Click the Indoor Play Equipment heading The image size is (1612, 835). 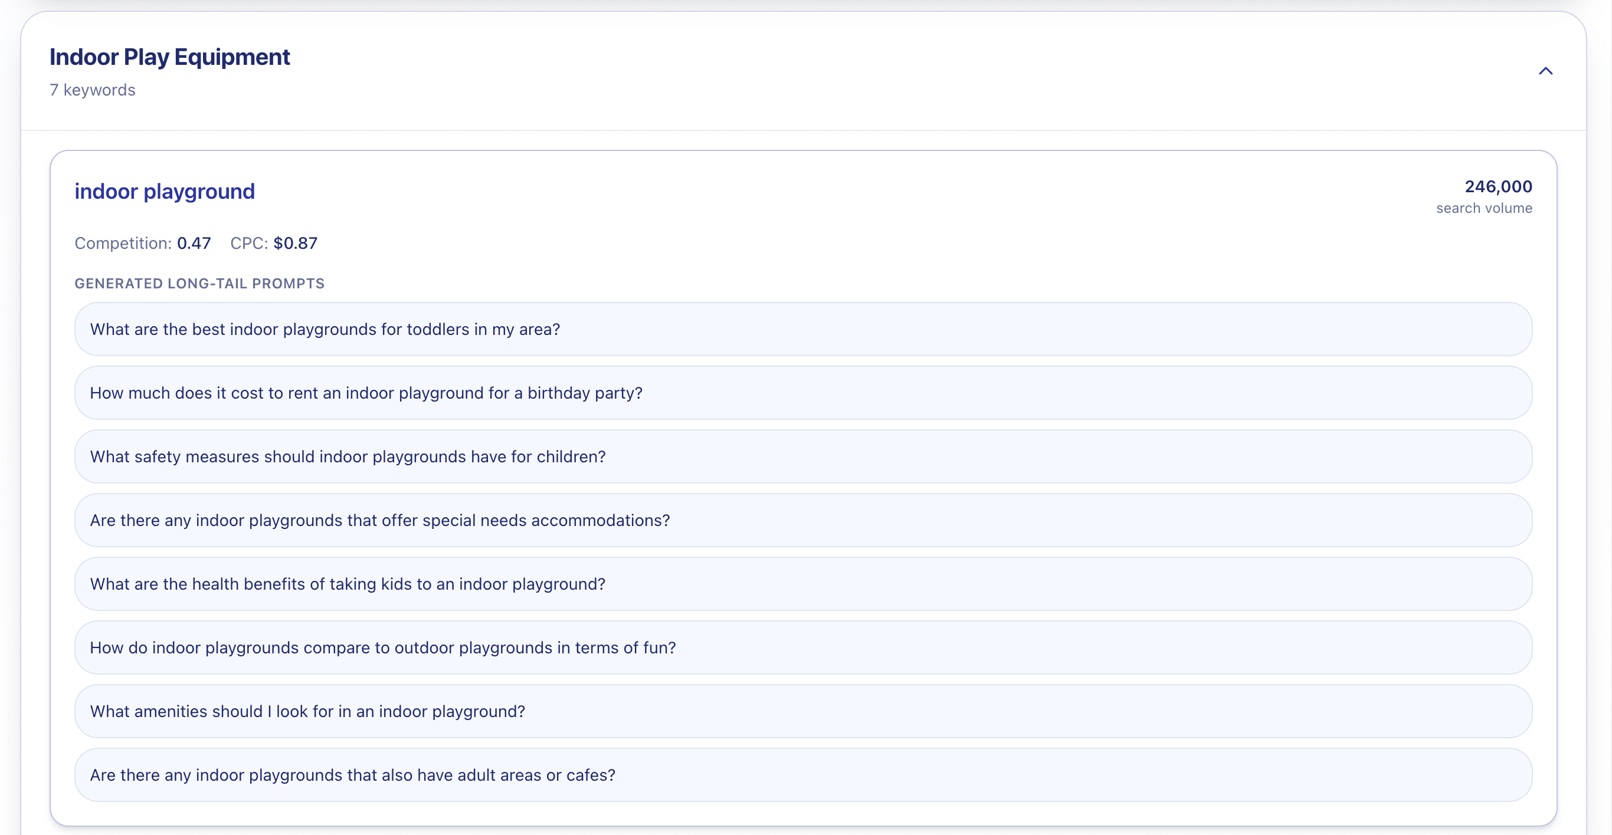tap(169, 57)
